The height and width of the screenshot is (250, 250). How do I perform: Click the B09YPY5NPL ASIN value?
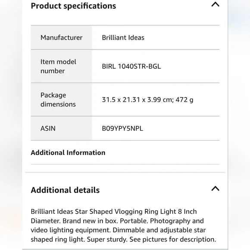[122, 128]
